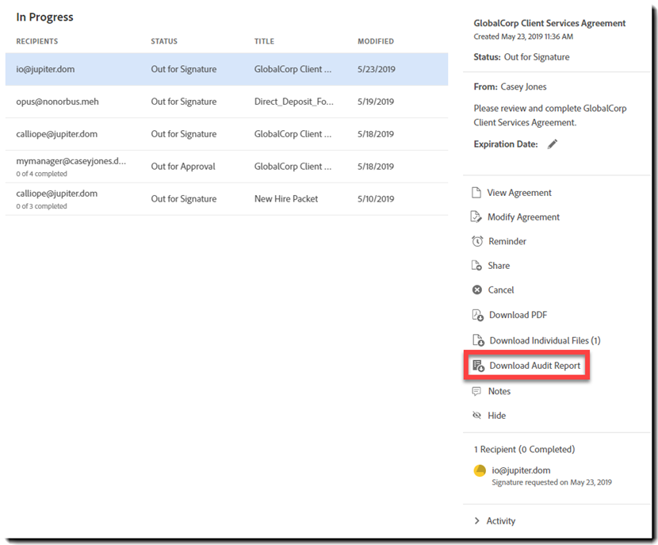Click the Notes speech bubble icon
Viewport: 658px width, 545px height.
(476, 391)
